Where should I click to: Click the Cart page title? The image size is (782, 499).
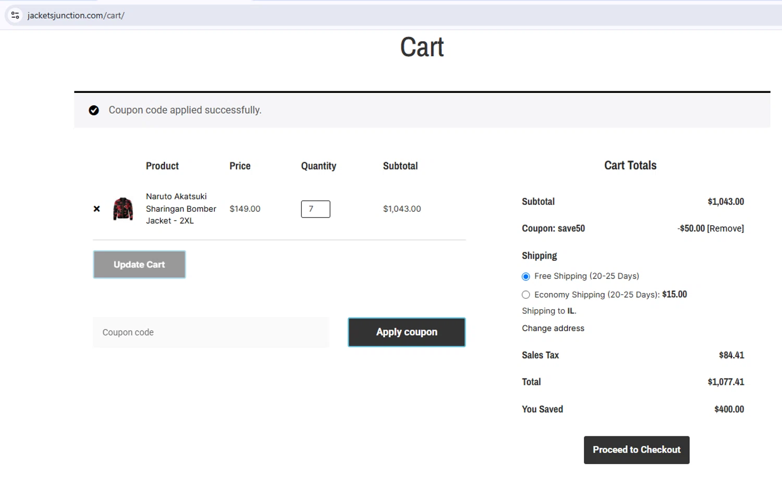point(422,47)
